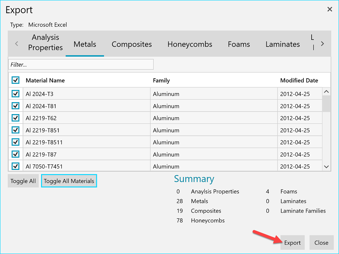
Task: Click the Metals count 28 in Summary
Action: (180, 201)
